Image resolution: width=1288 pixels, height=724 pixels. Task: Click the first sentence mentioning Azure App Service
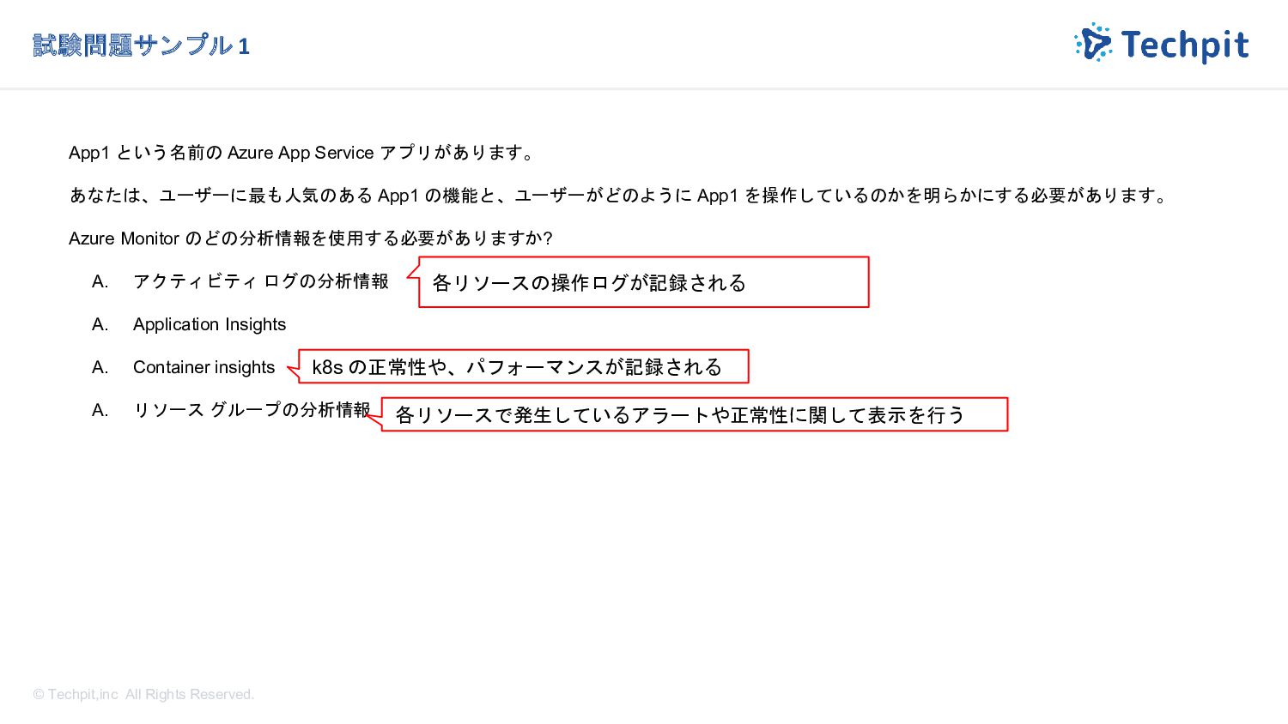tap(304, 153)
